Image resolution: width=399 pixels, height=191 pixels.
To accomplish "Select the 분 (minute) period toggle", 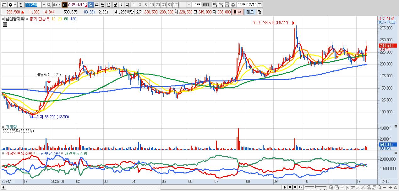I will point(115,5).
